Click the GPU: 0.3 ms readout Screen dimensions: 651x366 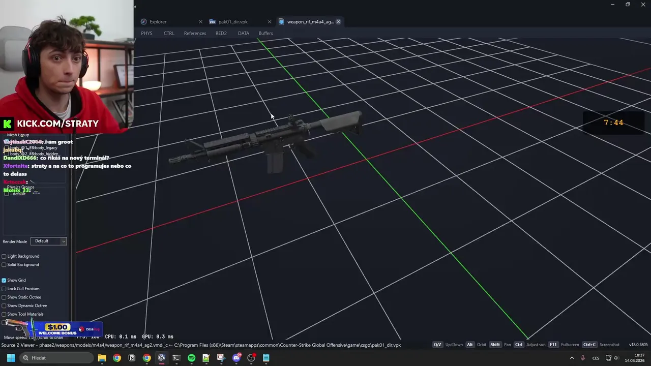[x=158, y=337]
